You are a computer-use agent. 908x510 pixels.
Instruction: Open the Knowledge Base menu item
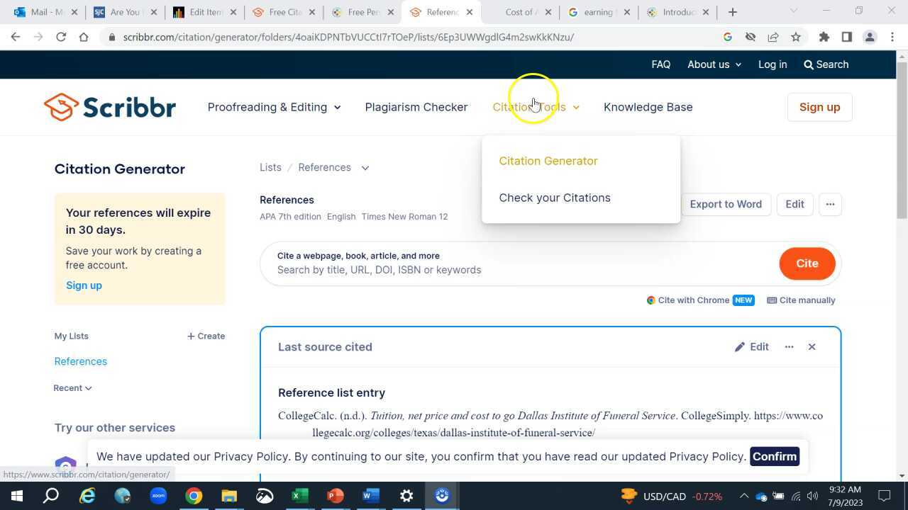tap(648, 106)
